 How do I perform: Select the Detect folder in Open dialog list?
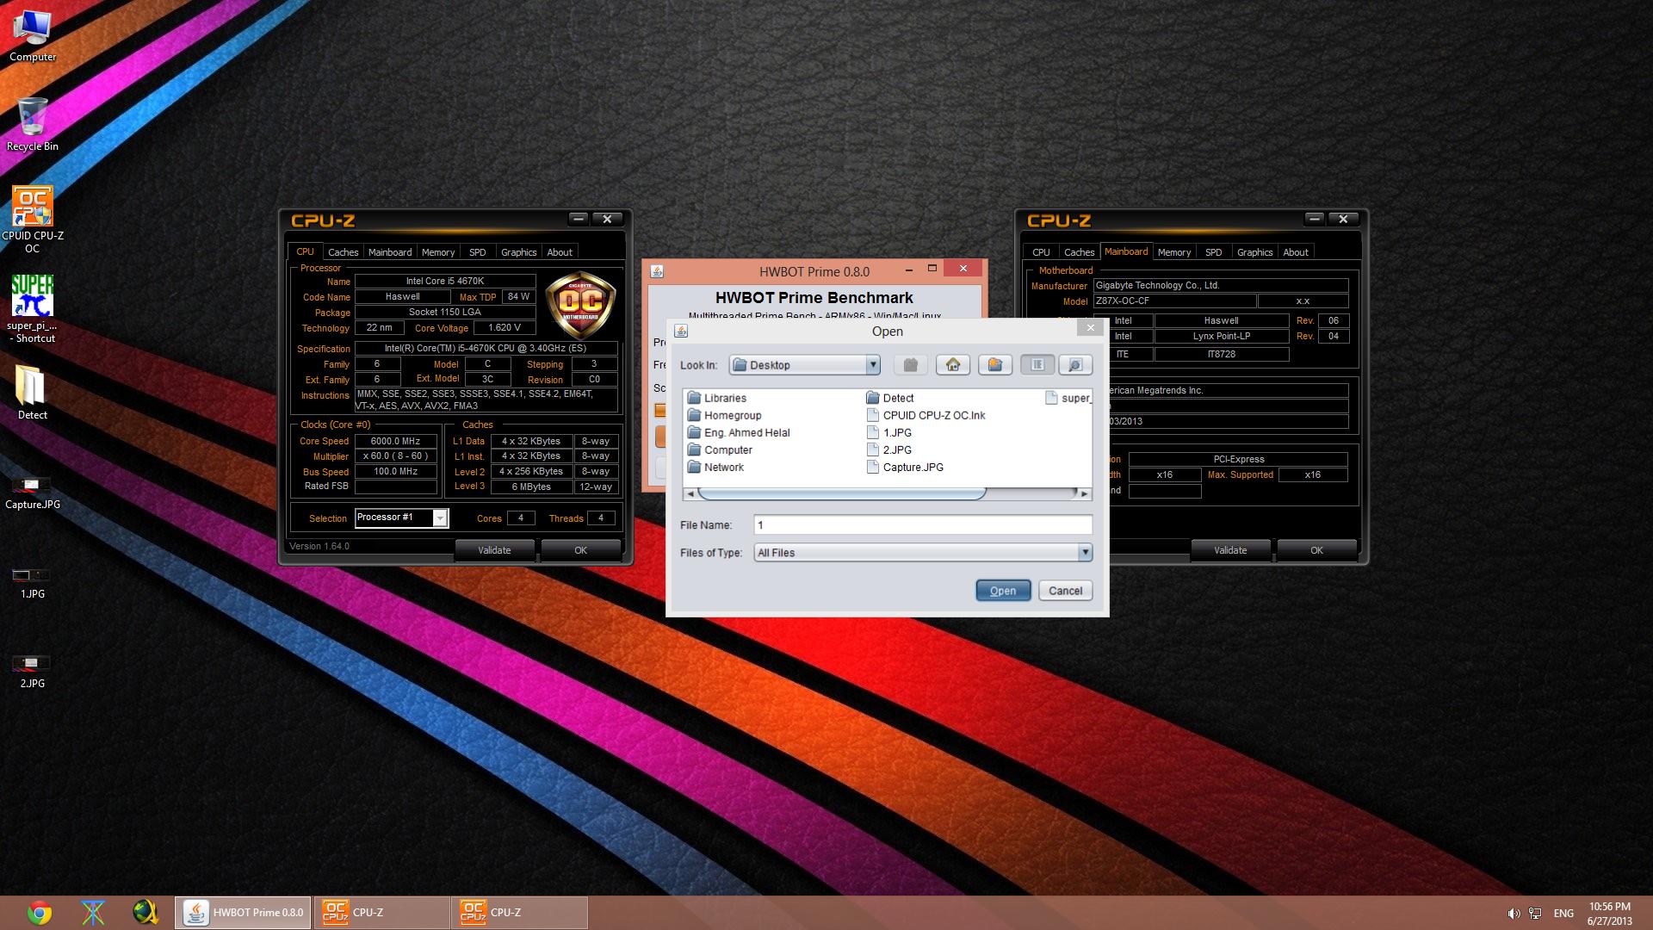889,398
